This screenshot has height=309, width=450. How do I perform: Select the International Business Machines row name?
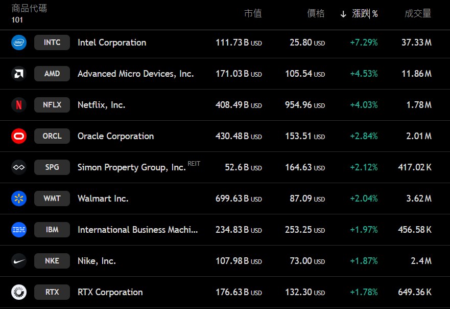point(137,230)
